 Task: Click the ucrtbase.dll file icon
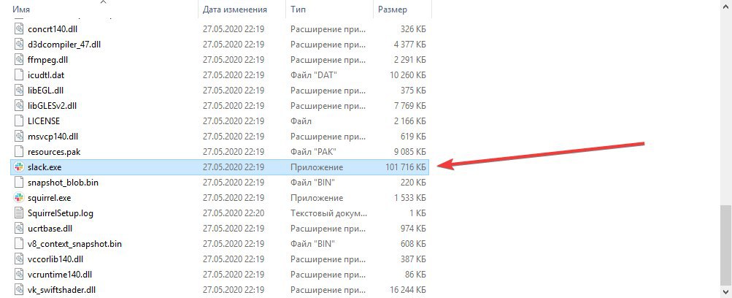[x=19, y=229]
